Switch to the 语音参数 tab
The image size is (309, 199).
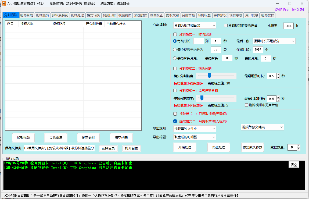click(236, 15)
